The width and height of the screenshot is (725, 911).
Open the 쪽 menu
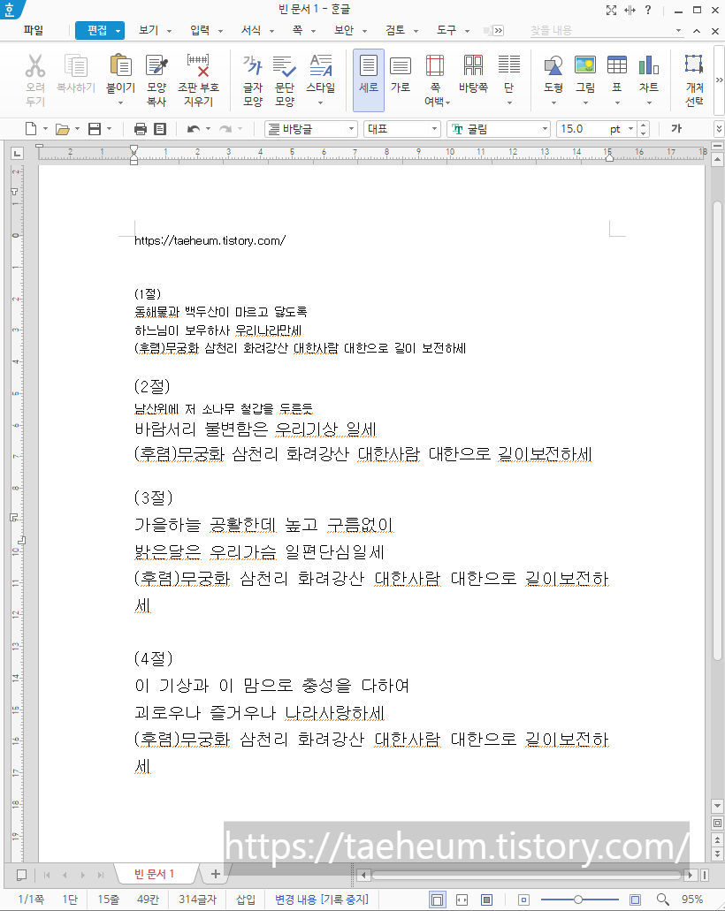coord(297,30)
